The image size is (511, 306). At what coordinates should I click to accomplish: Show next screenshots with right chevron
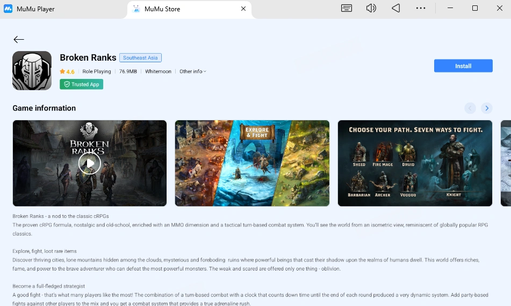tap(487, 108)
